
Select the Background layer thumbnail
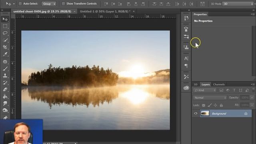coord(205,113)
